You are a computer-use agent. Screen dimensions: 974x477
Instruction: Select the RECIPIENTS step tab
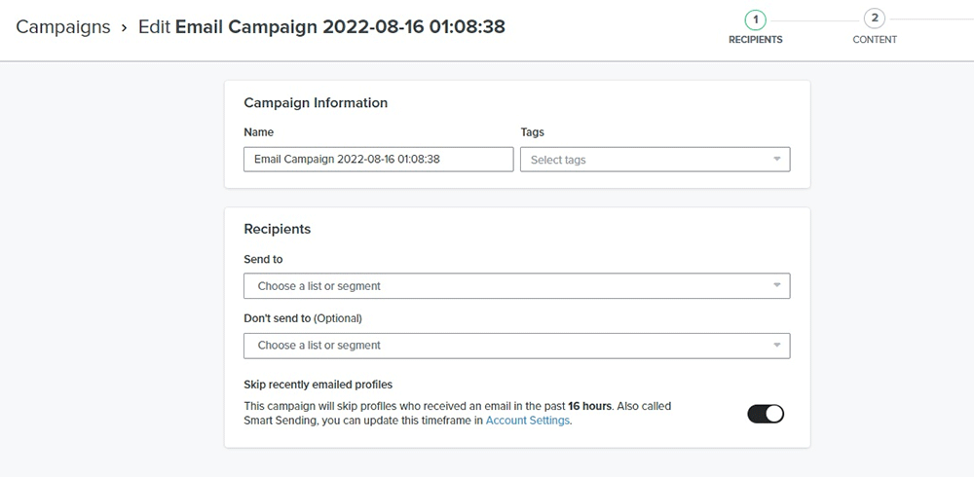click(756, 40)
